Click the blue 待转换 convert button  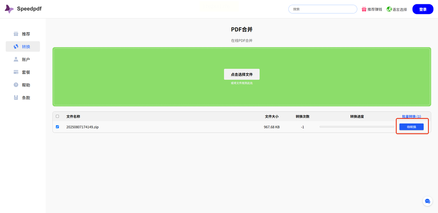pos(411,127)
